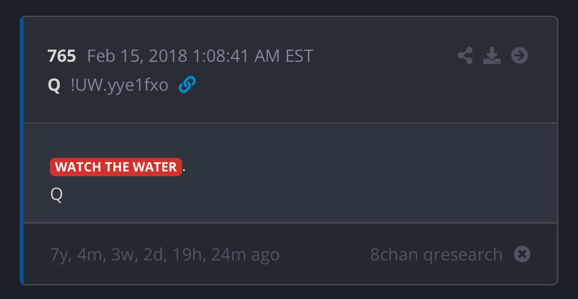
Task: Click the red WATCH THE WATER highlight
Action: click(x=116, y=167)
